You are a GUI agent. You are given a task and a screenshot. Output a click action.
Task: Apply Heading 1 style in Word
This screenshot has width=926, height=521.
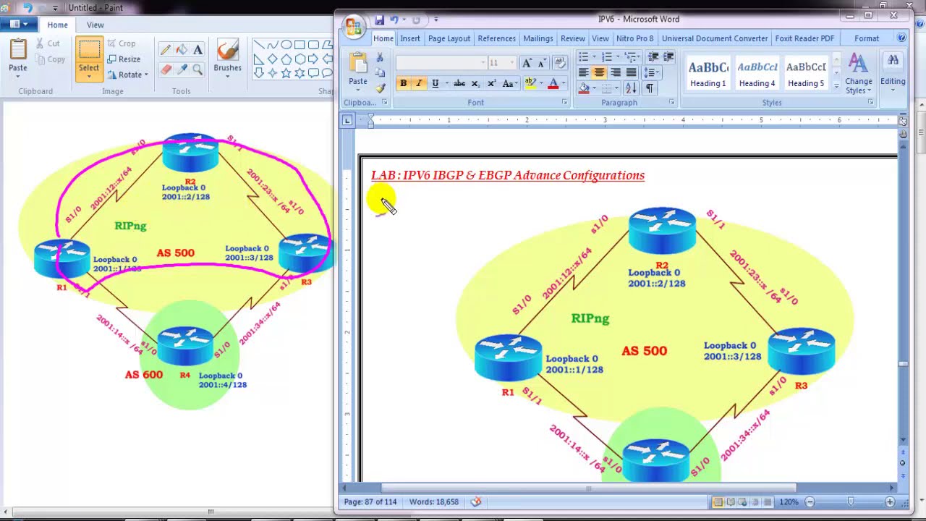(x=708, y=72)
